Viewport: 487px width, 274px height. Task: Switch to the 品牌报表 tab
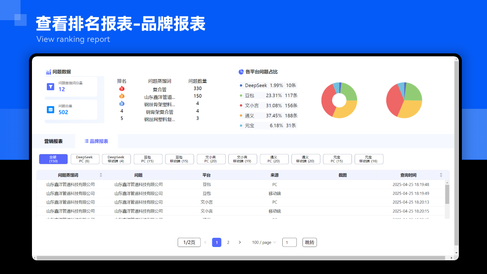pos(97,141)
